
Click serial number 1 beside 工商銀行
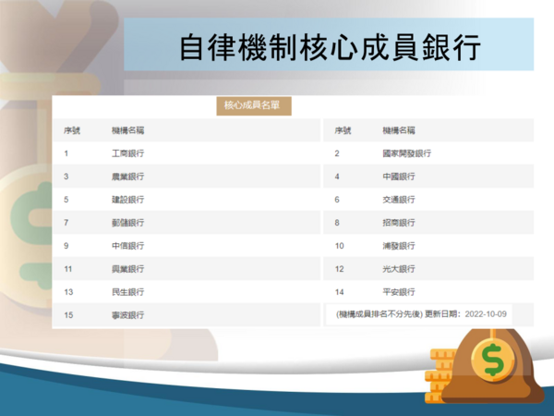pyautogui.click(x=66, y=153)
